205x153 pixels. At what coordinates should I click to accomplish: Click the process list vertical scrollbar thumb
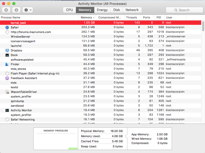pos(203,26)
